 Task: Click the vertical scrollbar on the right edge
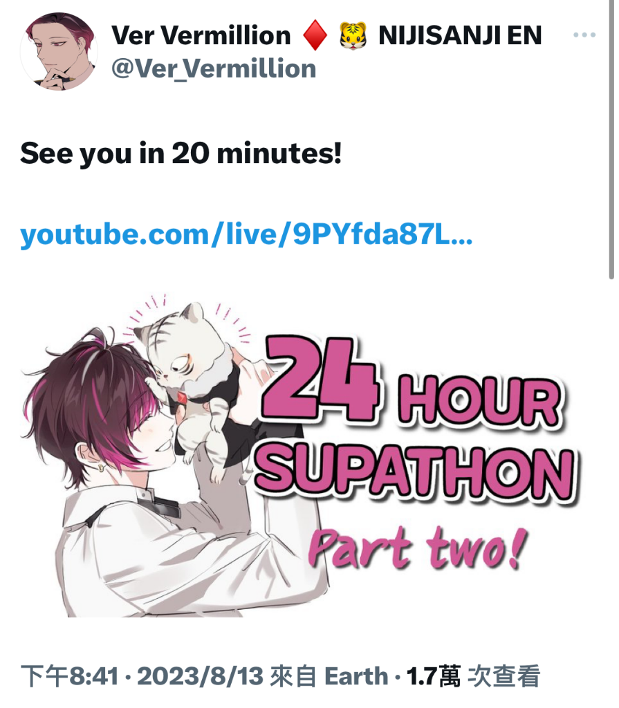click(611, 140)
